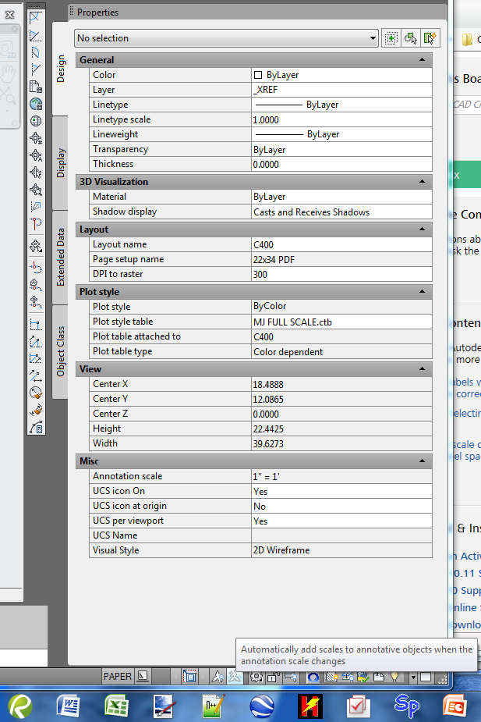Click the lightbulb status bar icon
The height and width of the screenshot is (722, 481).
[x=394, y=677]
